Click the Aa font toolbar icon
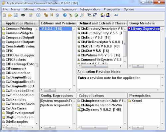Image resolution: width=166 pixels, height=132 pixels. 116,15
